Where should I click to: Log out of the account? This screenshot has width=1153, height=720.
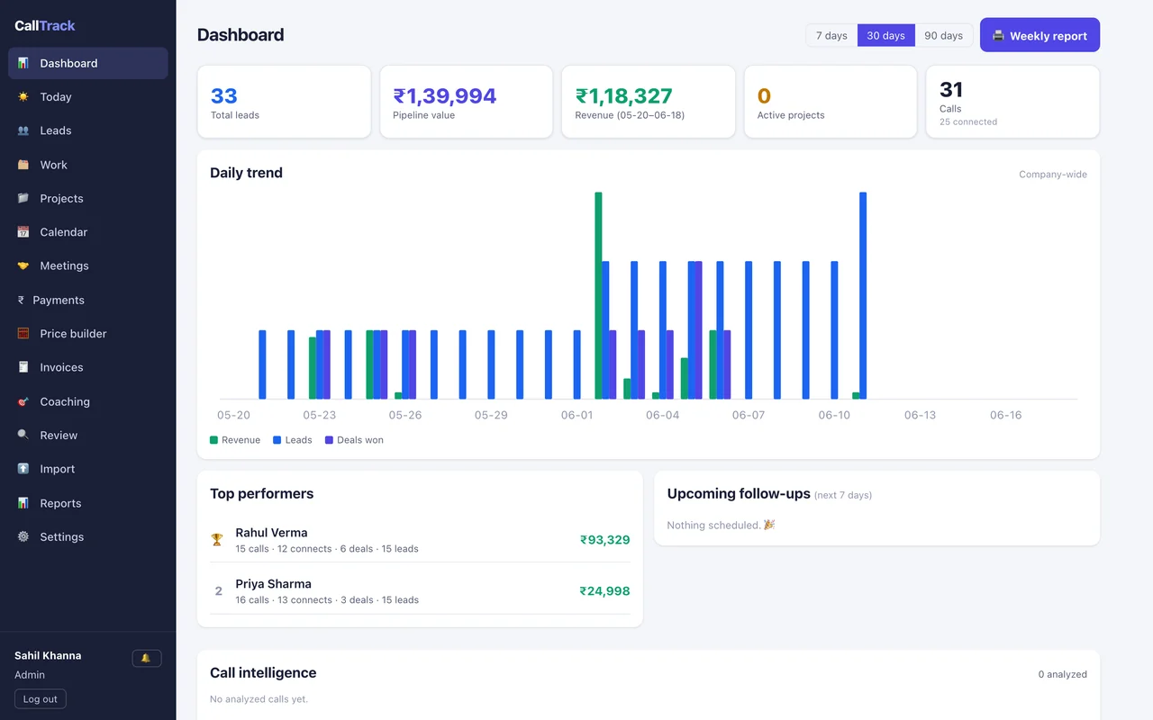pos(41,699)
